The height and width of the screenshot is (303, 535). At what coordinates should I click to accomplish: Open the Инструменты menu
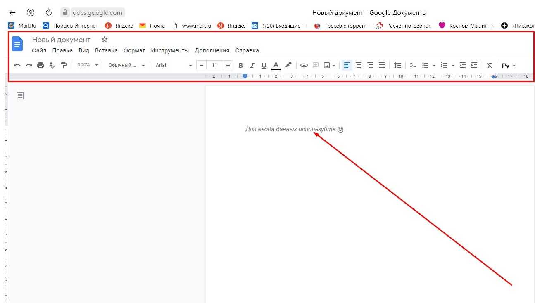click(x=170, y=50)
